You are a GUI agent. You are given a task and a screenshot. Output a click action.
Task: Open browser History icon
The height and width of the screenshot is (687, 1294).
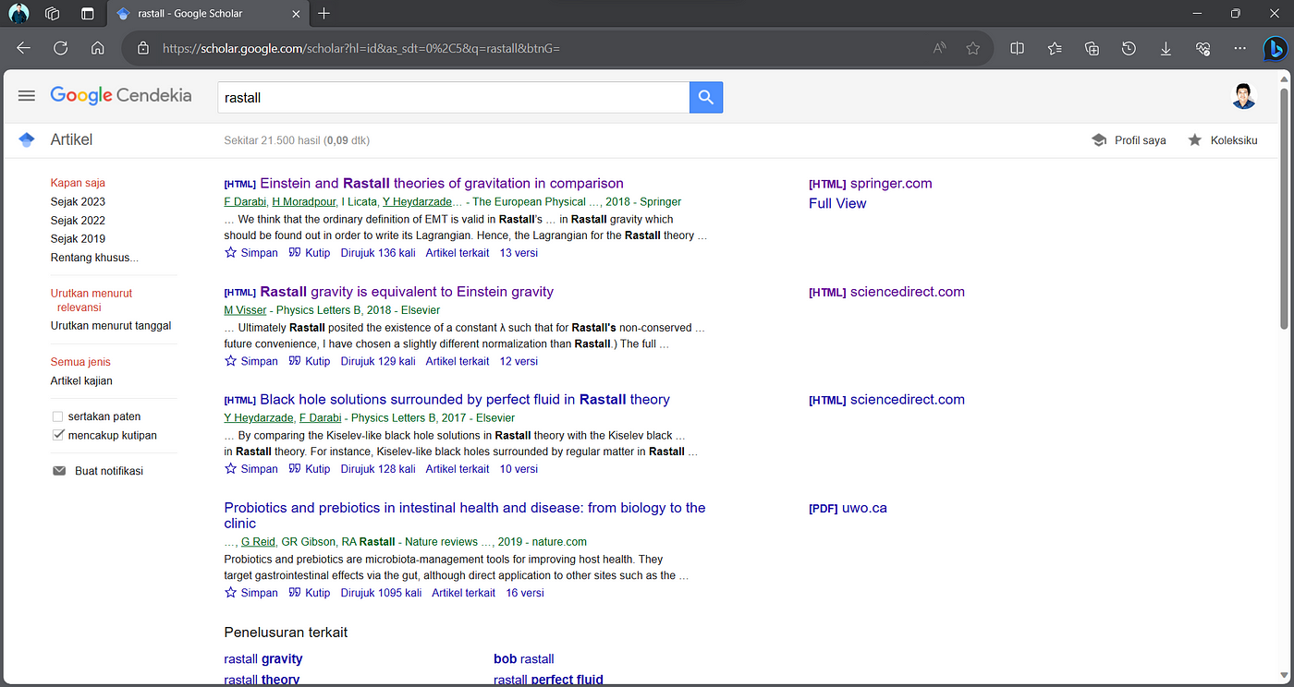coord(1129,48)
